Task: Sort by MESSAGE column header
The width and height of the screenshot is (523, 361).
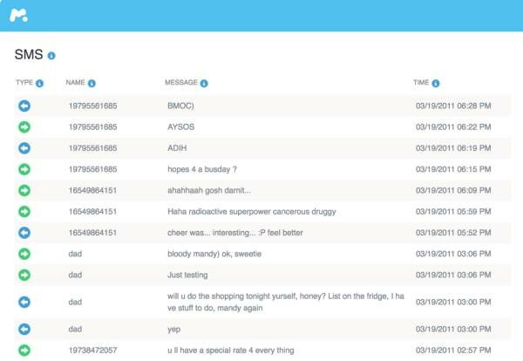Action: [x=181, y=83]
